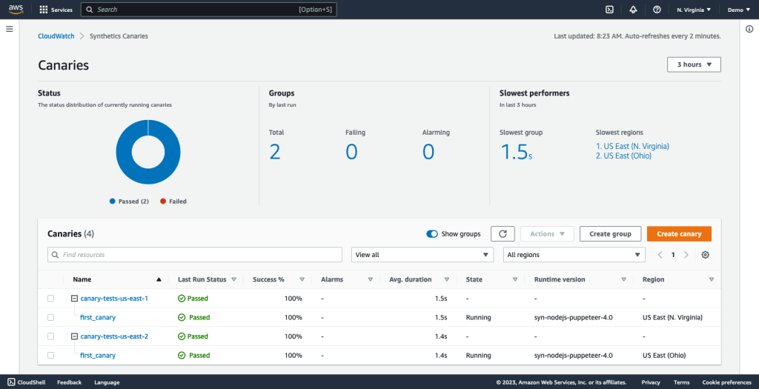Image resolution: width=759 pixels, height=389 pixels.
Task: Click slowest region US East (Ohio)
Action: pyautogui.click(x=623, y=156)
